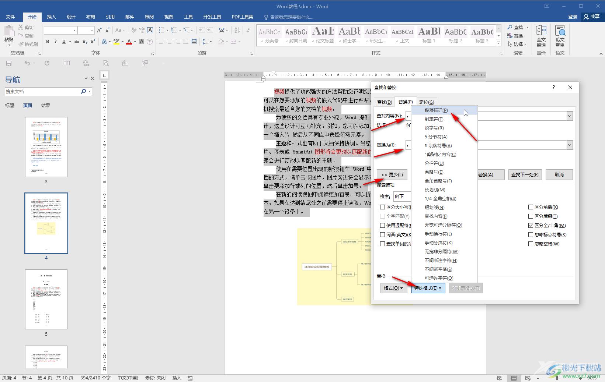The width and height of the screenshot is (605, 382).
Task: Open the font size dropdown
Action: click(92, 30)
